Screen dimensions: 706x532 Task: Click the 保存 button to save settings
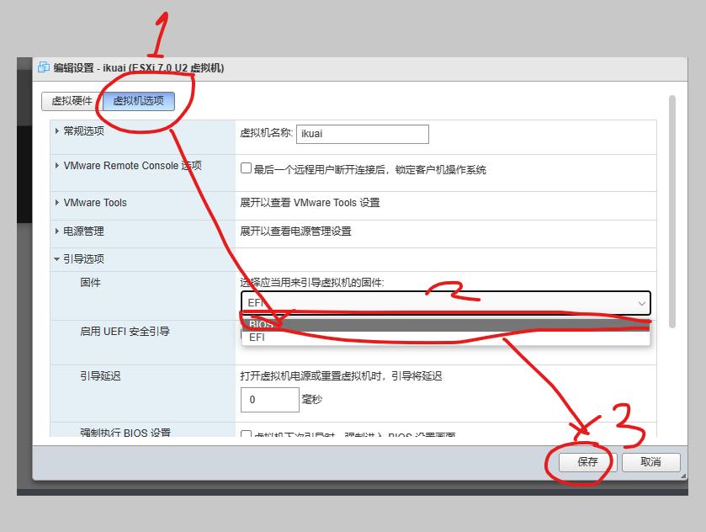[584, 461]
